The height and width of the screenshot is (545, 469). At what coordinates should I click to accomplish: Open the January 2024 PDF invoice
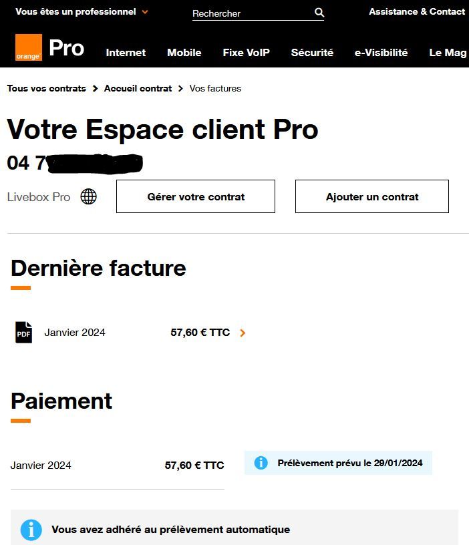(x=75, y=332)
